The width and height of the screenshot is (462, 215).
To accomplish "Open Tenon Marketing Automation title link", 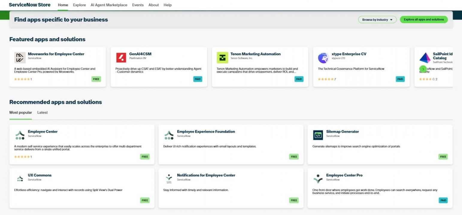I will point(255,54).
